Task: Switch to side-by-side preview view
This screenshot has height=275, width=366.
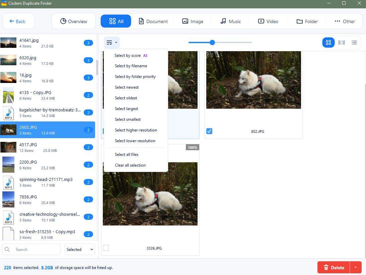Action: [x=341, y=42]
